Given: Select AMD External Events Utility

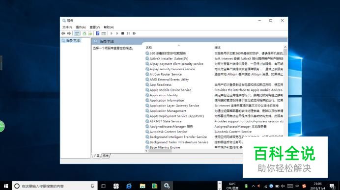Looking at the screenshot, I should (x=167, y=80).
